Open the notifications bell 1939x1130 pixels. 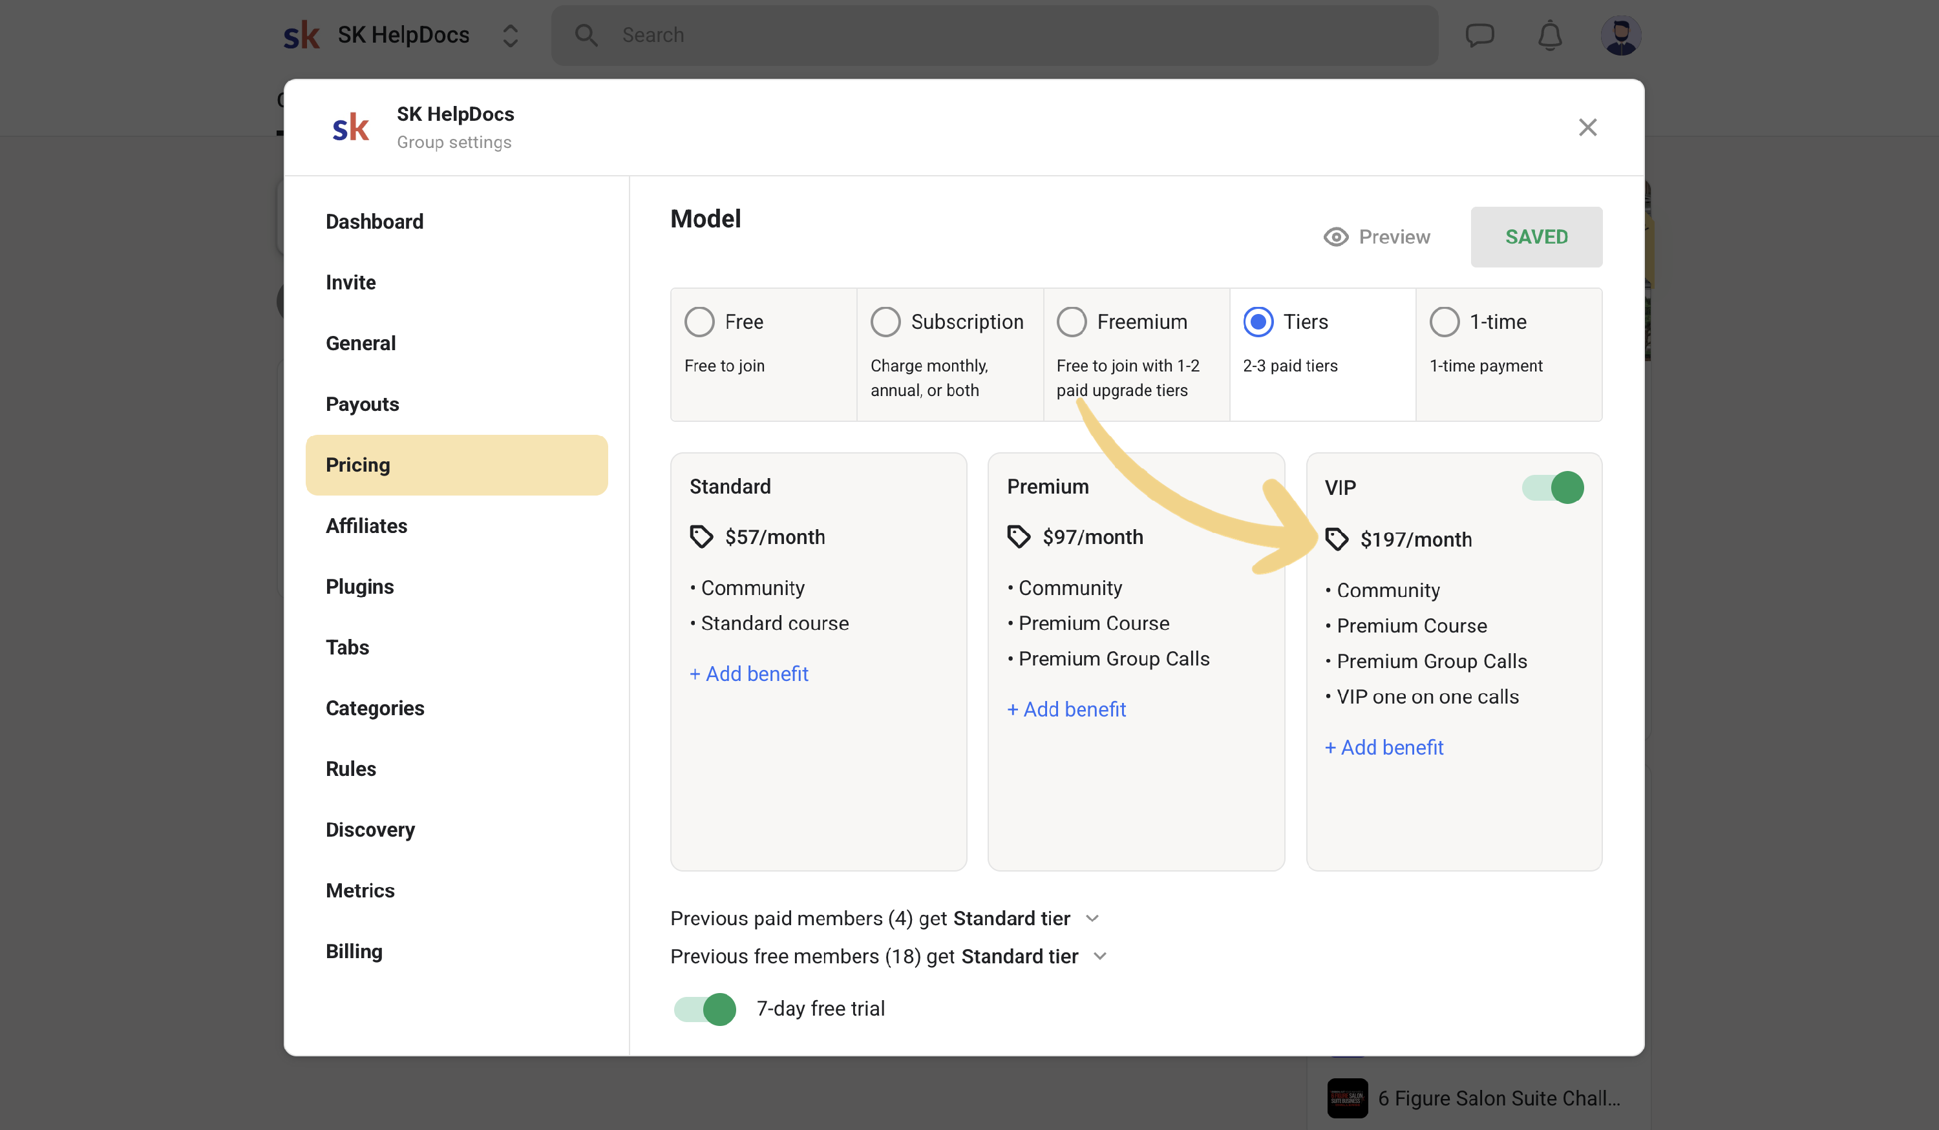(x=1550, y=36)
